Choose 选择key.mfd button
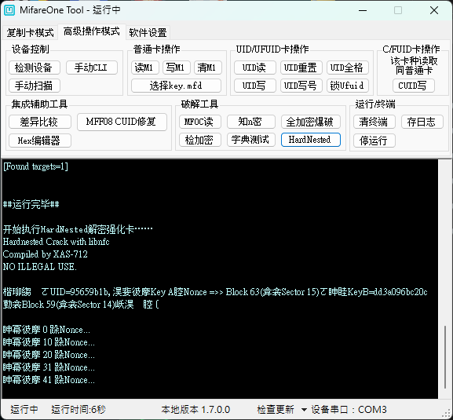The width and height of the screenshot is (453, 420). (176, 86)
